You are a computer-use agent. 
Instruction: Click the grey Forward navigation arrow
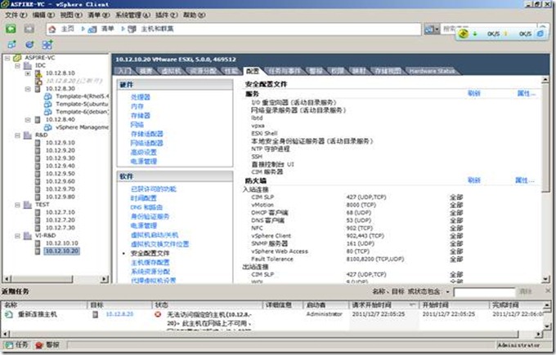pyautogui.click(x=29, y=29)
